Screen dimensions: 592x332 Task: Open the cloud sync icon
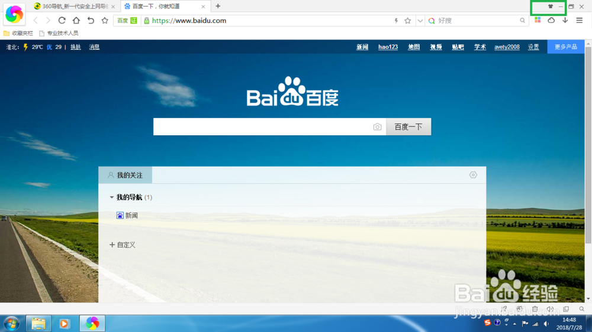coord(551,20)
